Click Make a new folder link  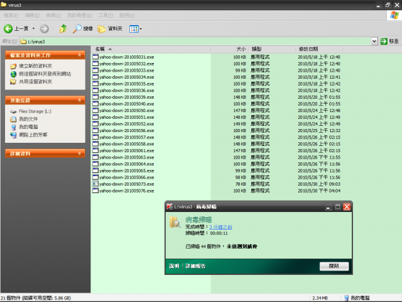pos(36,66)
